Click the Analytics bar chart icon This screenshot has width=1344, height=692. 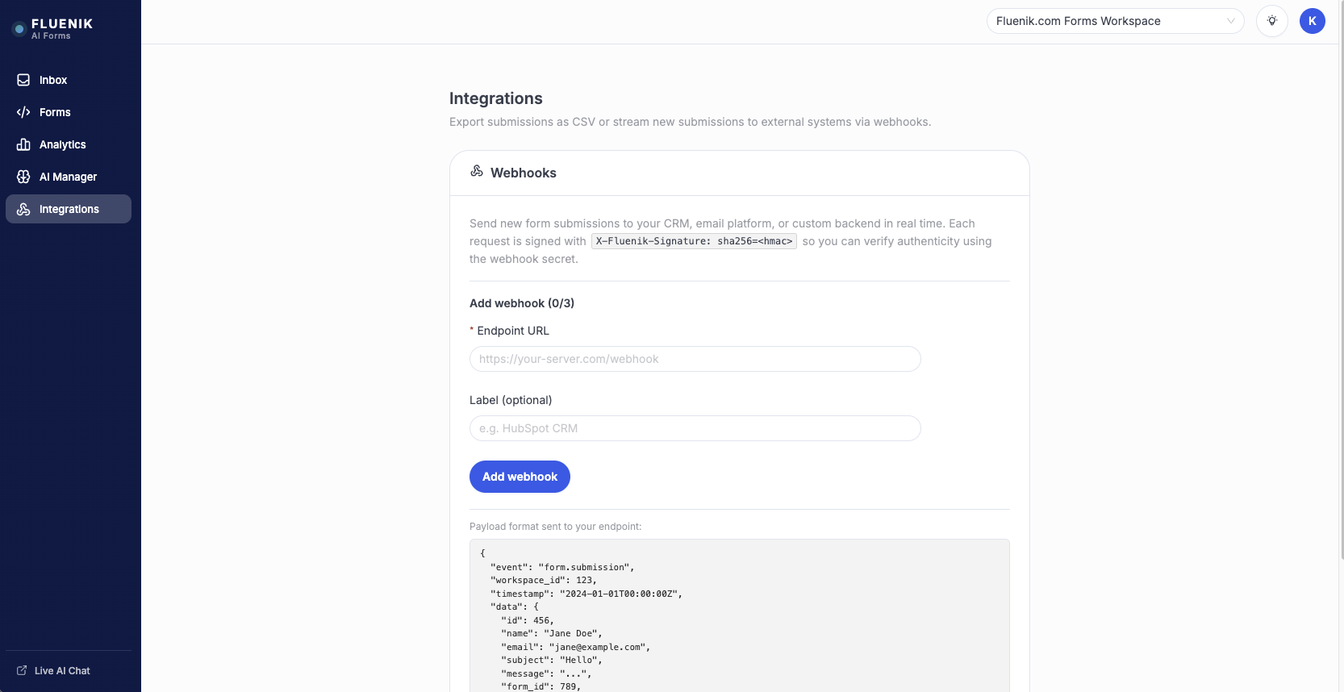23,144
